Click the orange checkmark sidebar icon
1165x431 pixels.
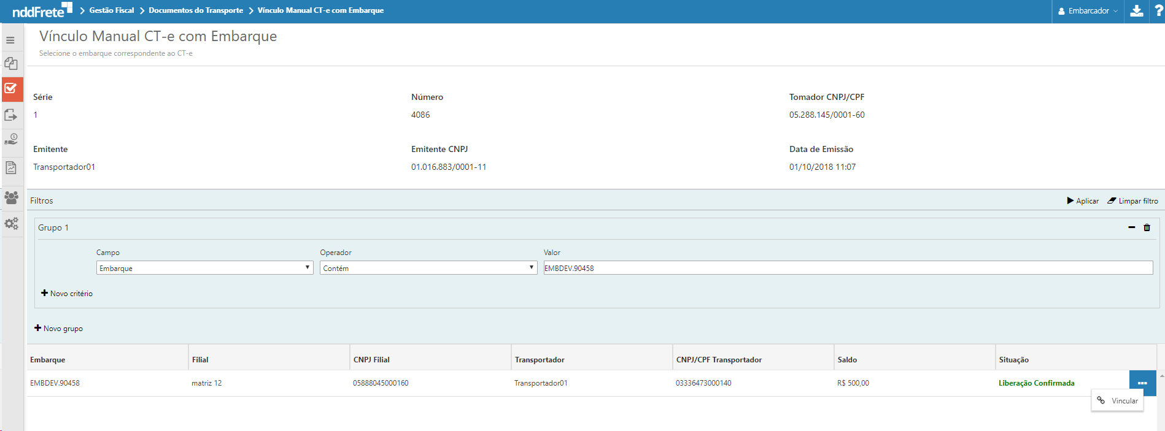11,89
